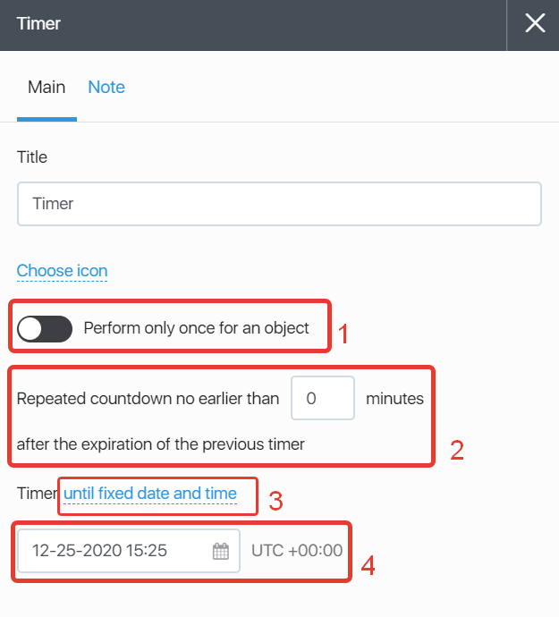The width and height of the screenshot is (559, 617).
Task: Click the Choose icon link
Action: pyautogui.click(x=62, y=271)
